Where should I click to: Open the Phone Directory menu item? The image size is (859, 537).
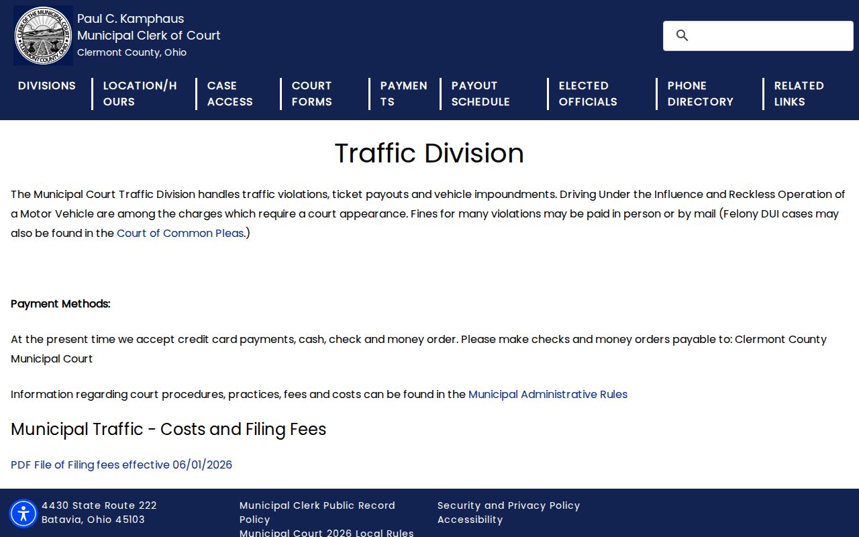coord(700,94)
